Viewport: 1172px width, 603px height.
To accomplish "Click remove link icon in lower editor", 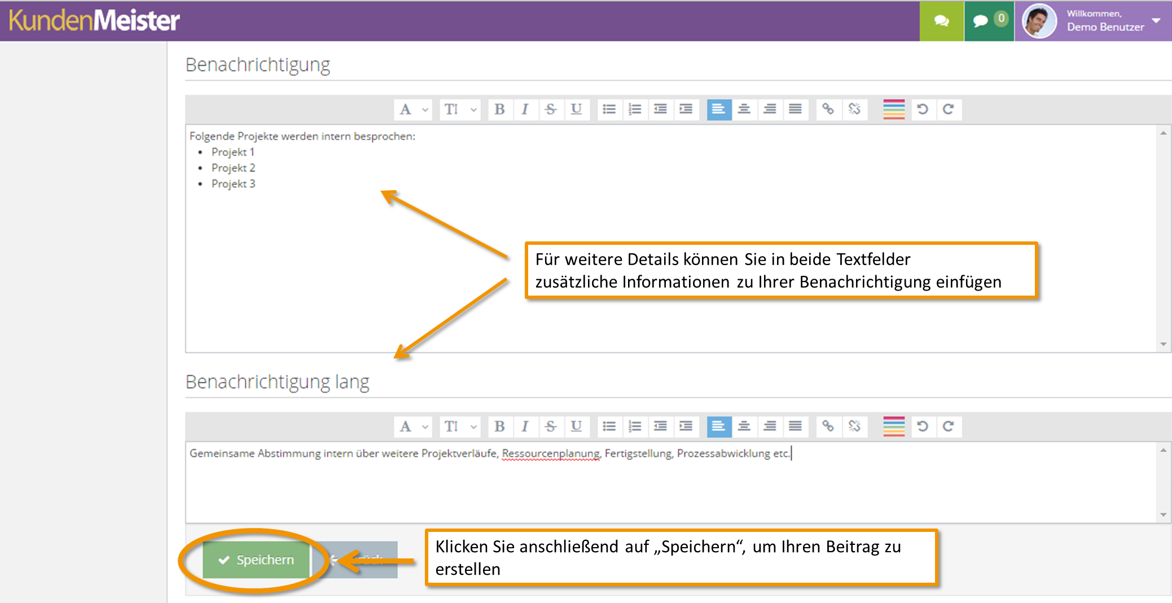I will (x=854, y=426).
